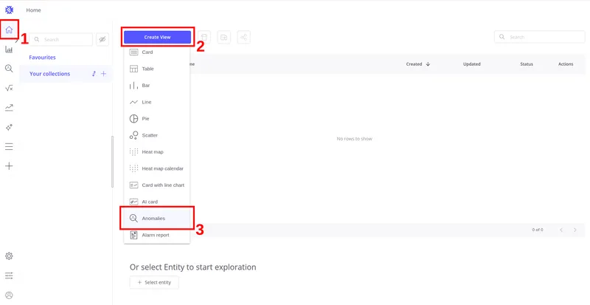Image resolution: width=590 pixels, height=305 pixels.
Task: Sort table by Status column
Action: (x=527, y=64)
